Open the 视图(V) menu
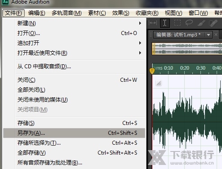The image size is (222, 169). pyautogui.click(x=173, y=13)
